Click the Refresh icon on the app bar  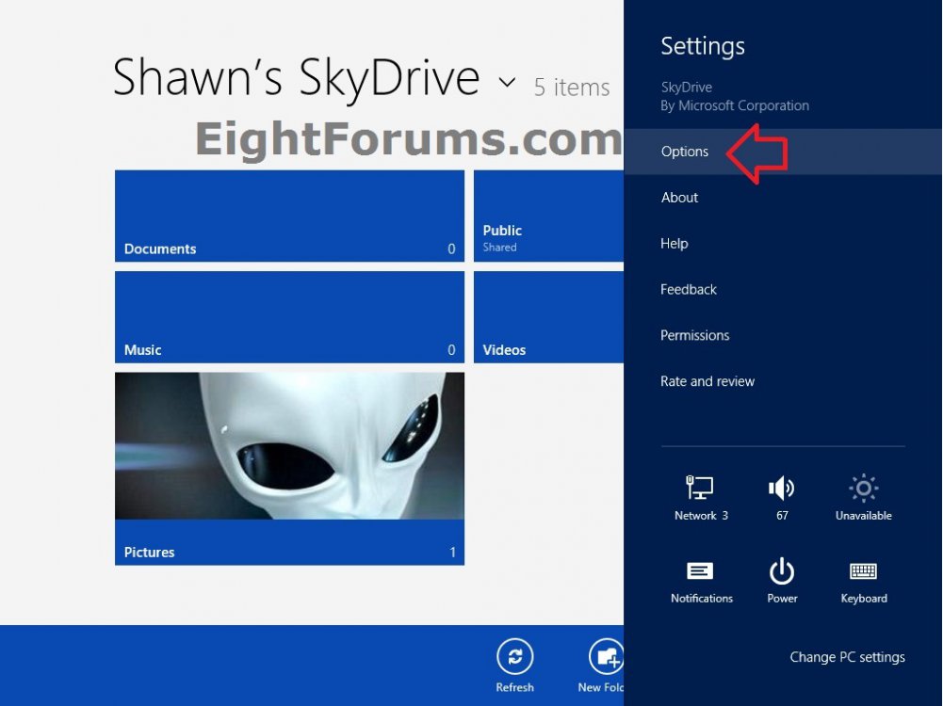pyautogui.click(x=515, y=658)
